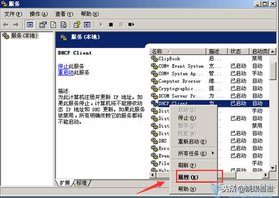279x198 pixels.
Task: Click the Erro... service gear icon
Action: point(155,148)
